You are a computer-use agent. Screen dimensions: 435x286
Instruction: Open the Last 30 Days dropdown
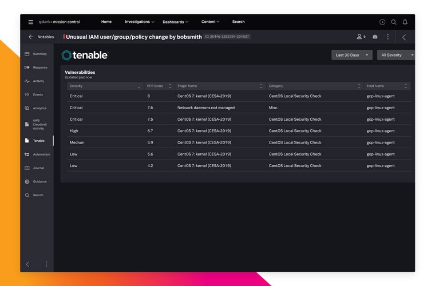click(352, 55)
